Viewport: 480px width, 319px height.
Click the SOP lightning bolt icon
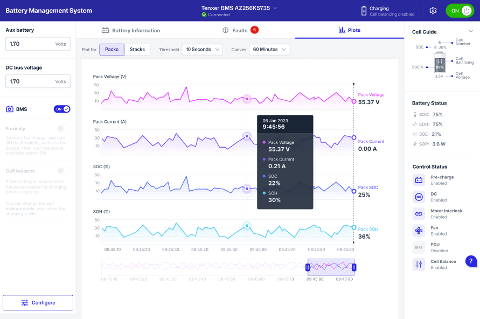(415, 144)
